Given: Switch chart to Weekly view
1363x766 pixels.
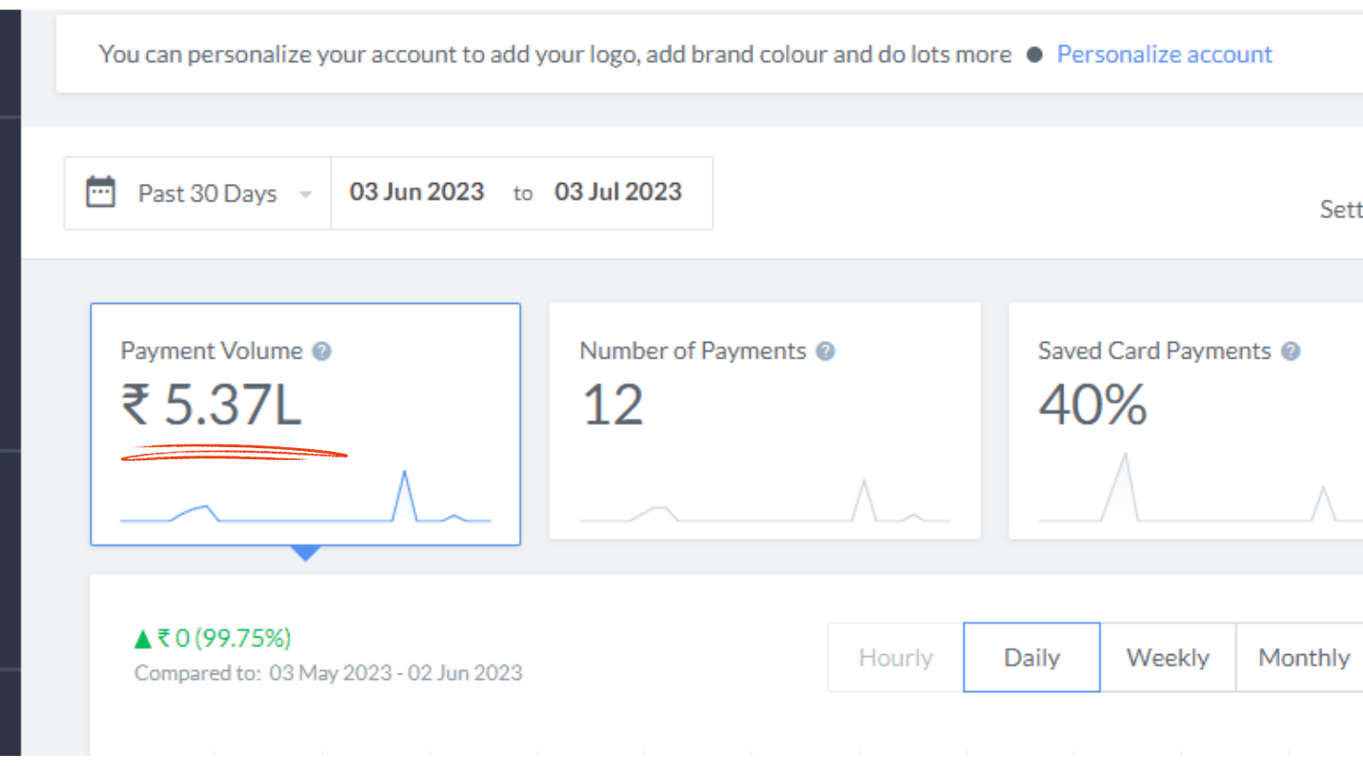Looking at the screenshot, I should click(1168, 658).
